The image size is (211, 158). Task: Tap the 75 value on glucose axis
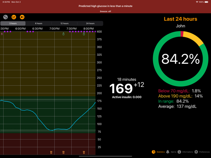pyautogui.click(x=99, y=132)
